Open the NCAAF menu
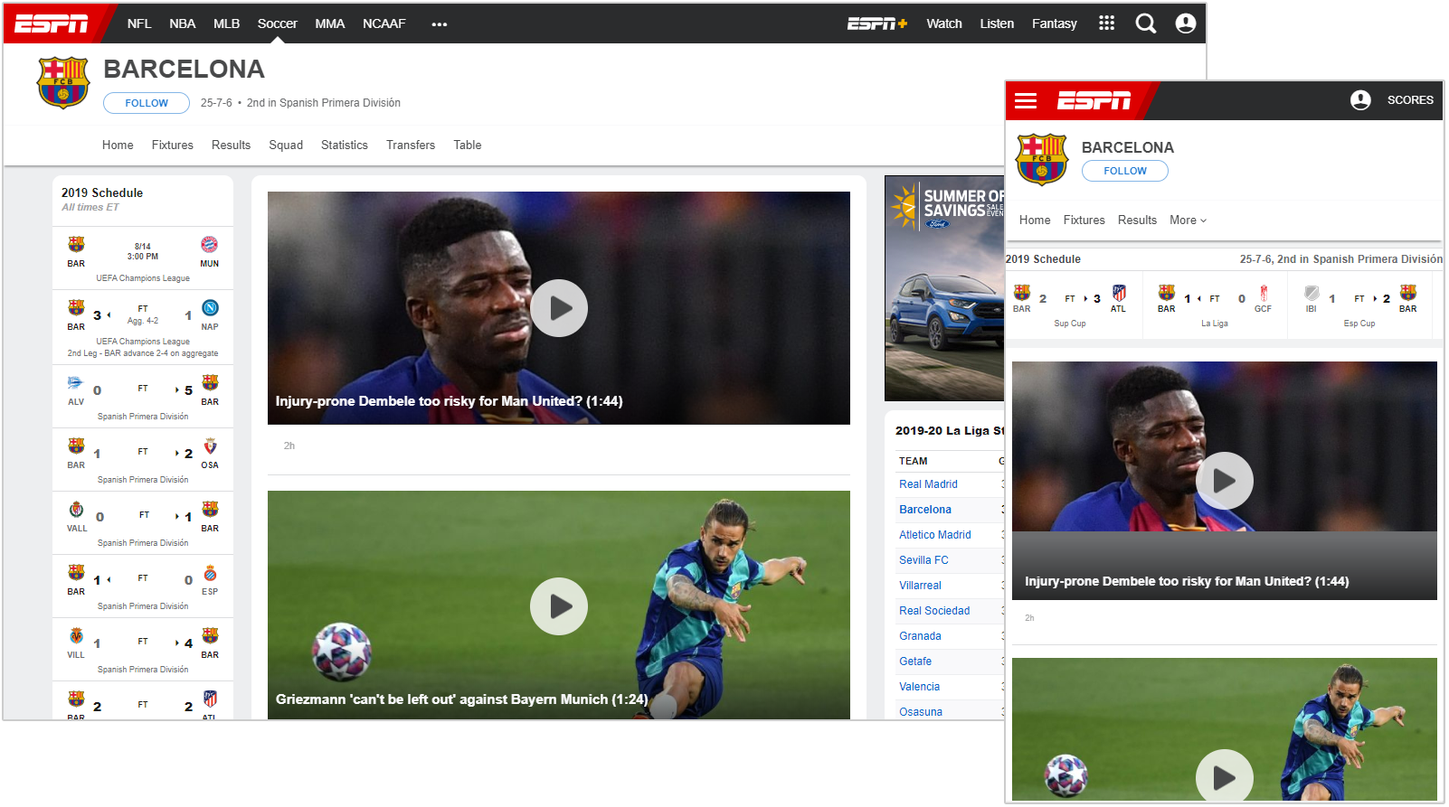Image resolution: width=1449 pixels, height=807 pixels. tap(384, 23)
